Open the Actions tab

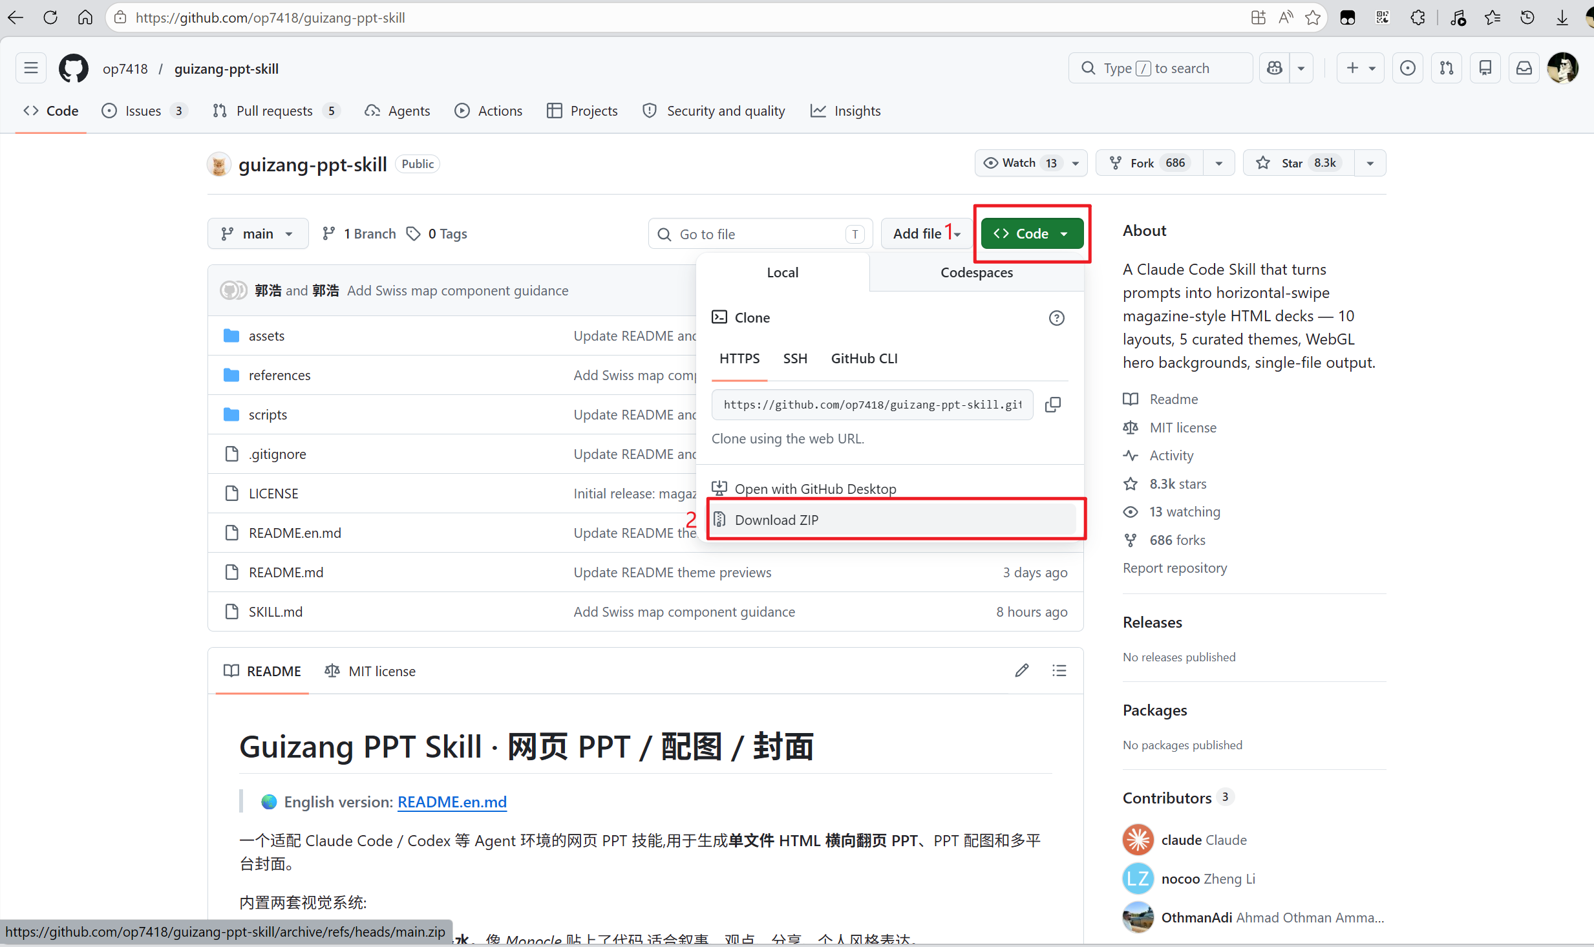point(489,111)
